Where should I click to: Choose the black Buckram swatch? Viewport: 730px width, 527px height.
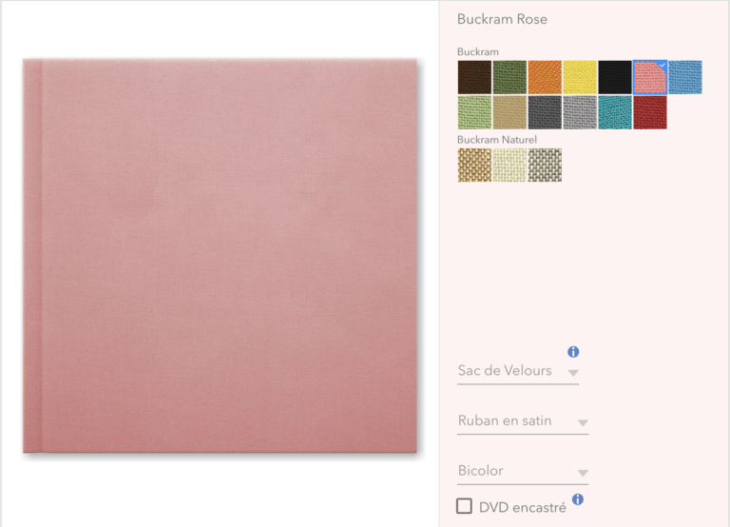[615, 77]
